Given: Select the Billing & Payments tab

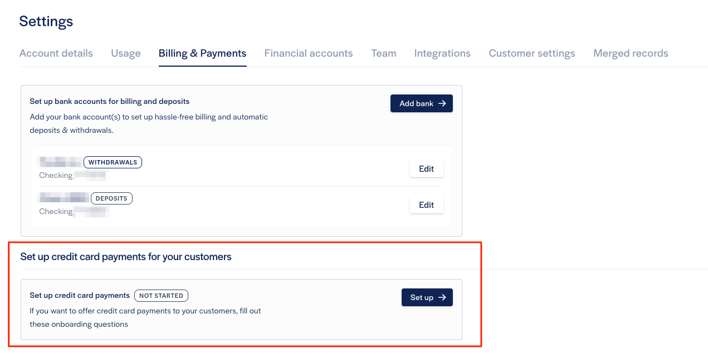Looking at the screenshot, I should pos(202,53).
